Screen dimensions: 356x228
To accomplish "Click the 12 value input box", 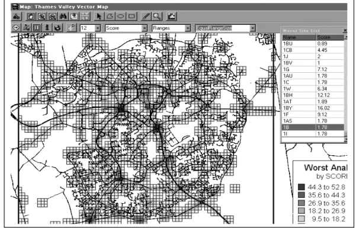I will pos(88,28).
